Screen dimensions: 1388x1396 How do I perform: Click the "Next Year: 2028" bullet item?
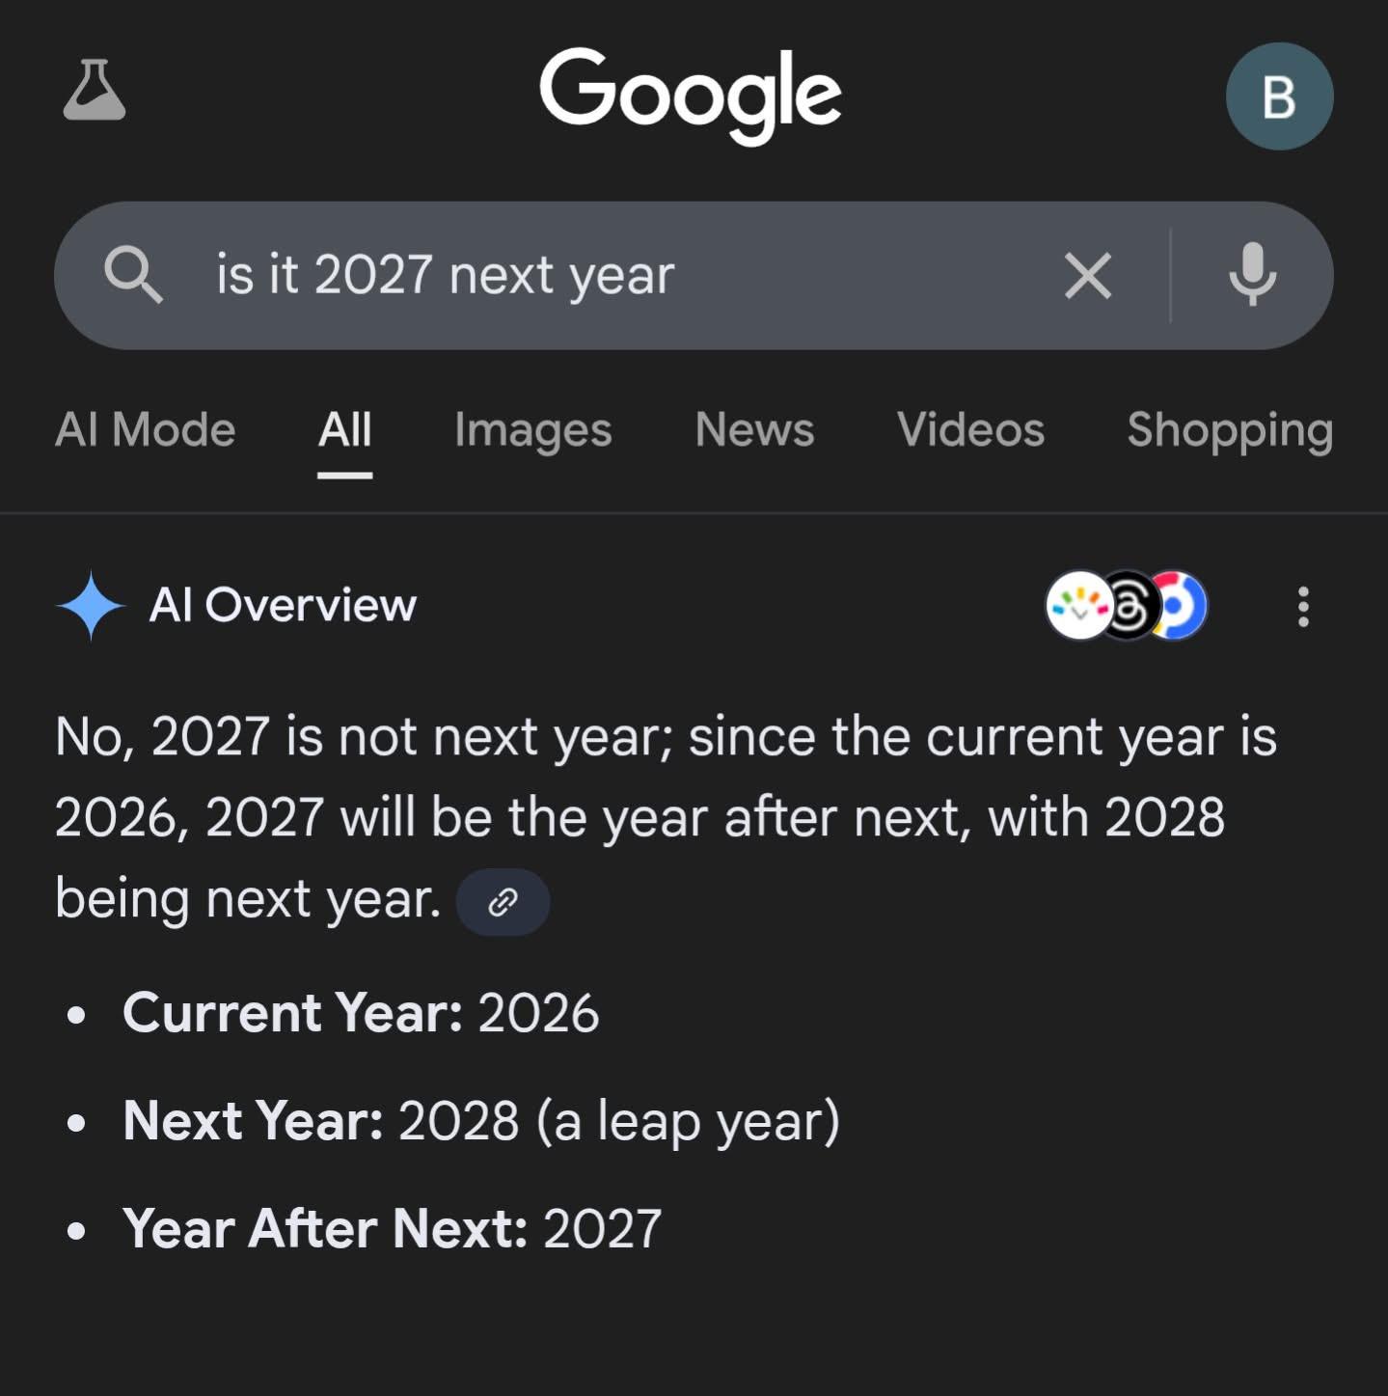pos(481,1120)
